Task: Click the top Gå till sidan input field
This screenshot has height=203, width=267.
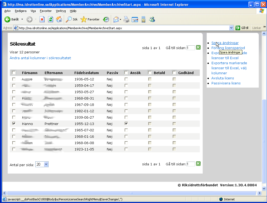Action: click(191, 48)
